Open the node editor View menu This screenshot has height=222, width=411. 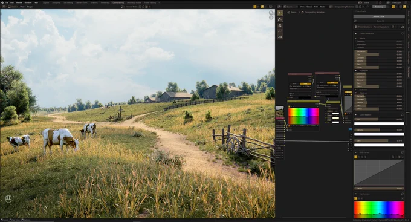302,7
